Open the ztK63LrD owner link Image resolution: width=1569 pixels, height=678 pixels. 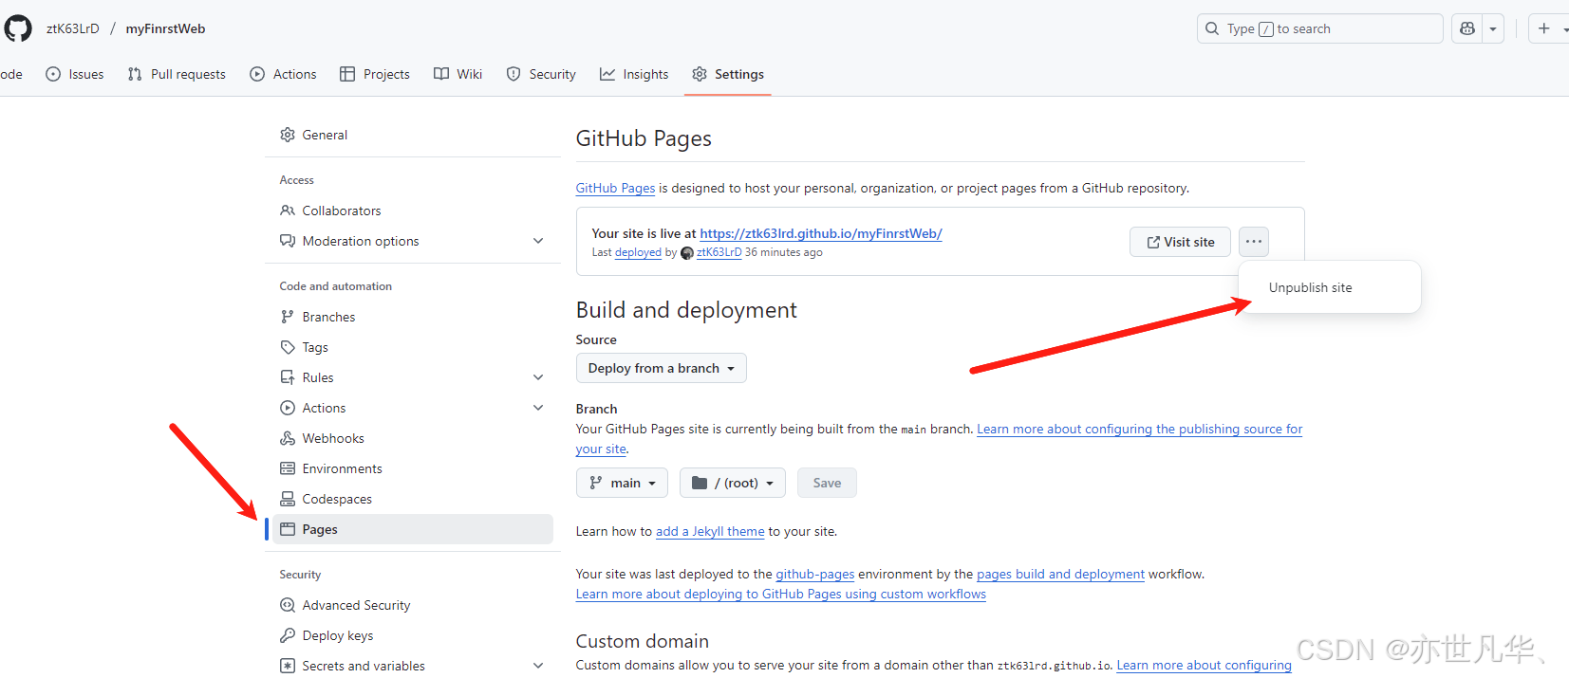pyautogui.click(x=73, y=28)
